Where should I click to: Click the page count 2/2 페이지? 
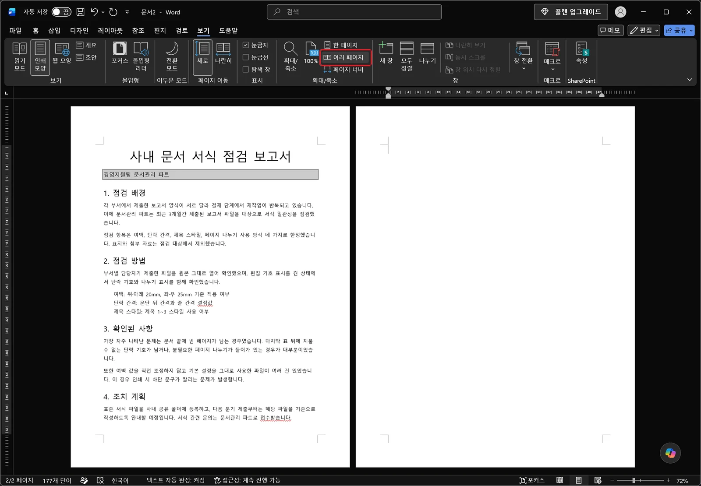pos(19,480)
